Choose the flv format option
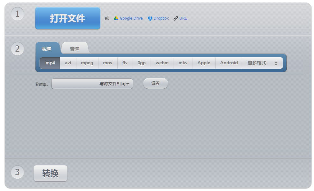314x191 pixels. click(125, 63)
